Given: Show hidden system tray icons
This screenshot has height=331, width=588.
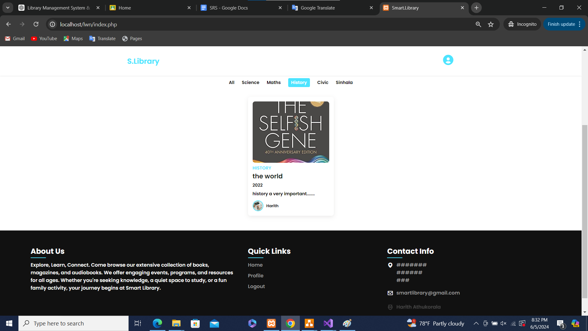Looking at the screenshot, I should (x=476, y=323).
